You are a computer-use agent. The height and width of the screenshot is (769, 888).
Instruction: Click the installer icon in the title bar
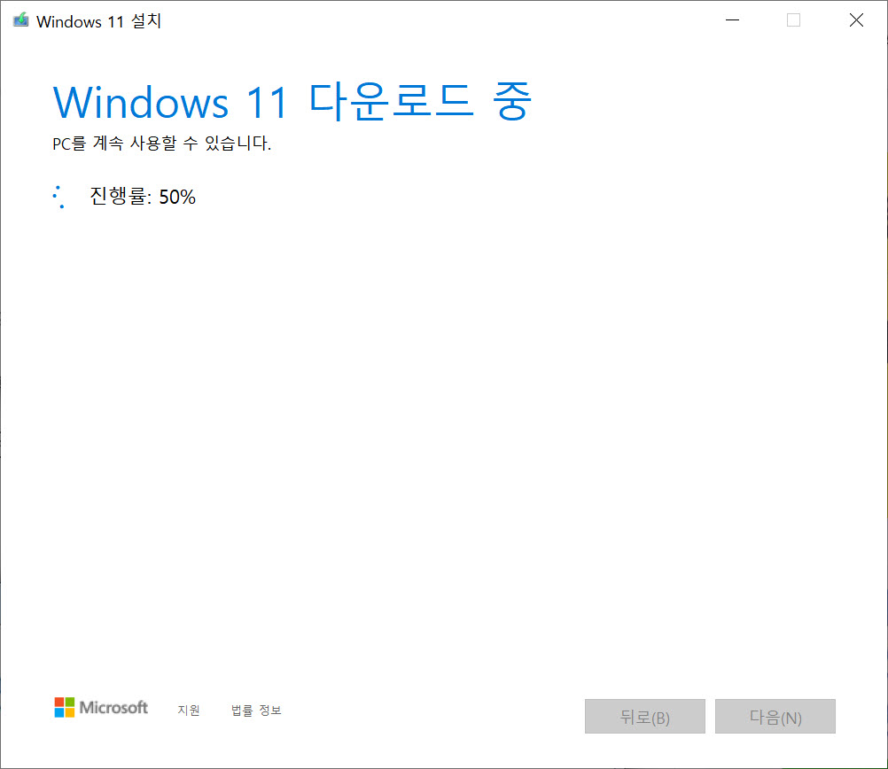click(x=19, y=19)
